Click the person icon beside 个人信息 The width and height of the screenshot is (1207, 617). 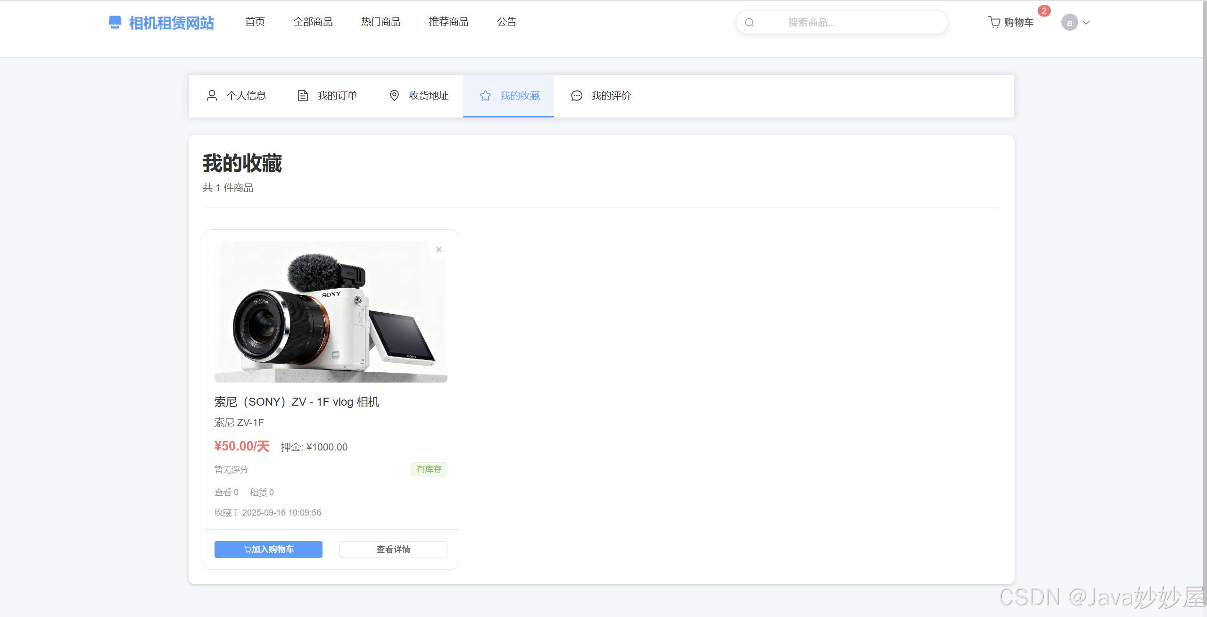coord(212,96)
